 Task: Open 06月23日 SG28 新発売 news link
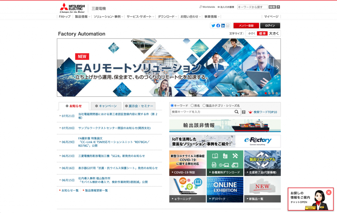[112, 156]
